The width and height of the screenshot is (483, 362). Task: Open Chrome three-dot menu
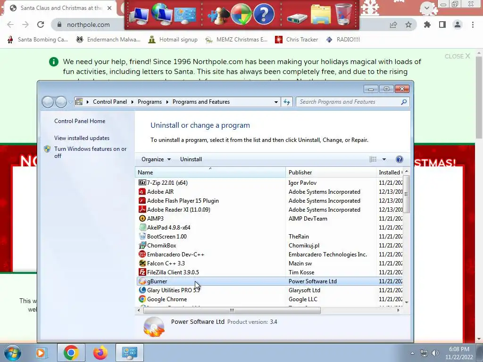point(473,25)
